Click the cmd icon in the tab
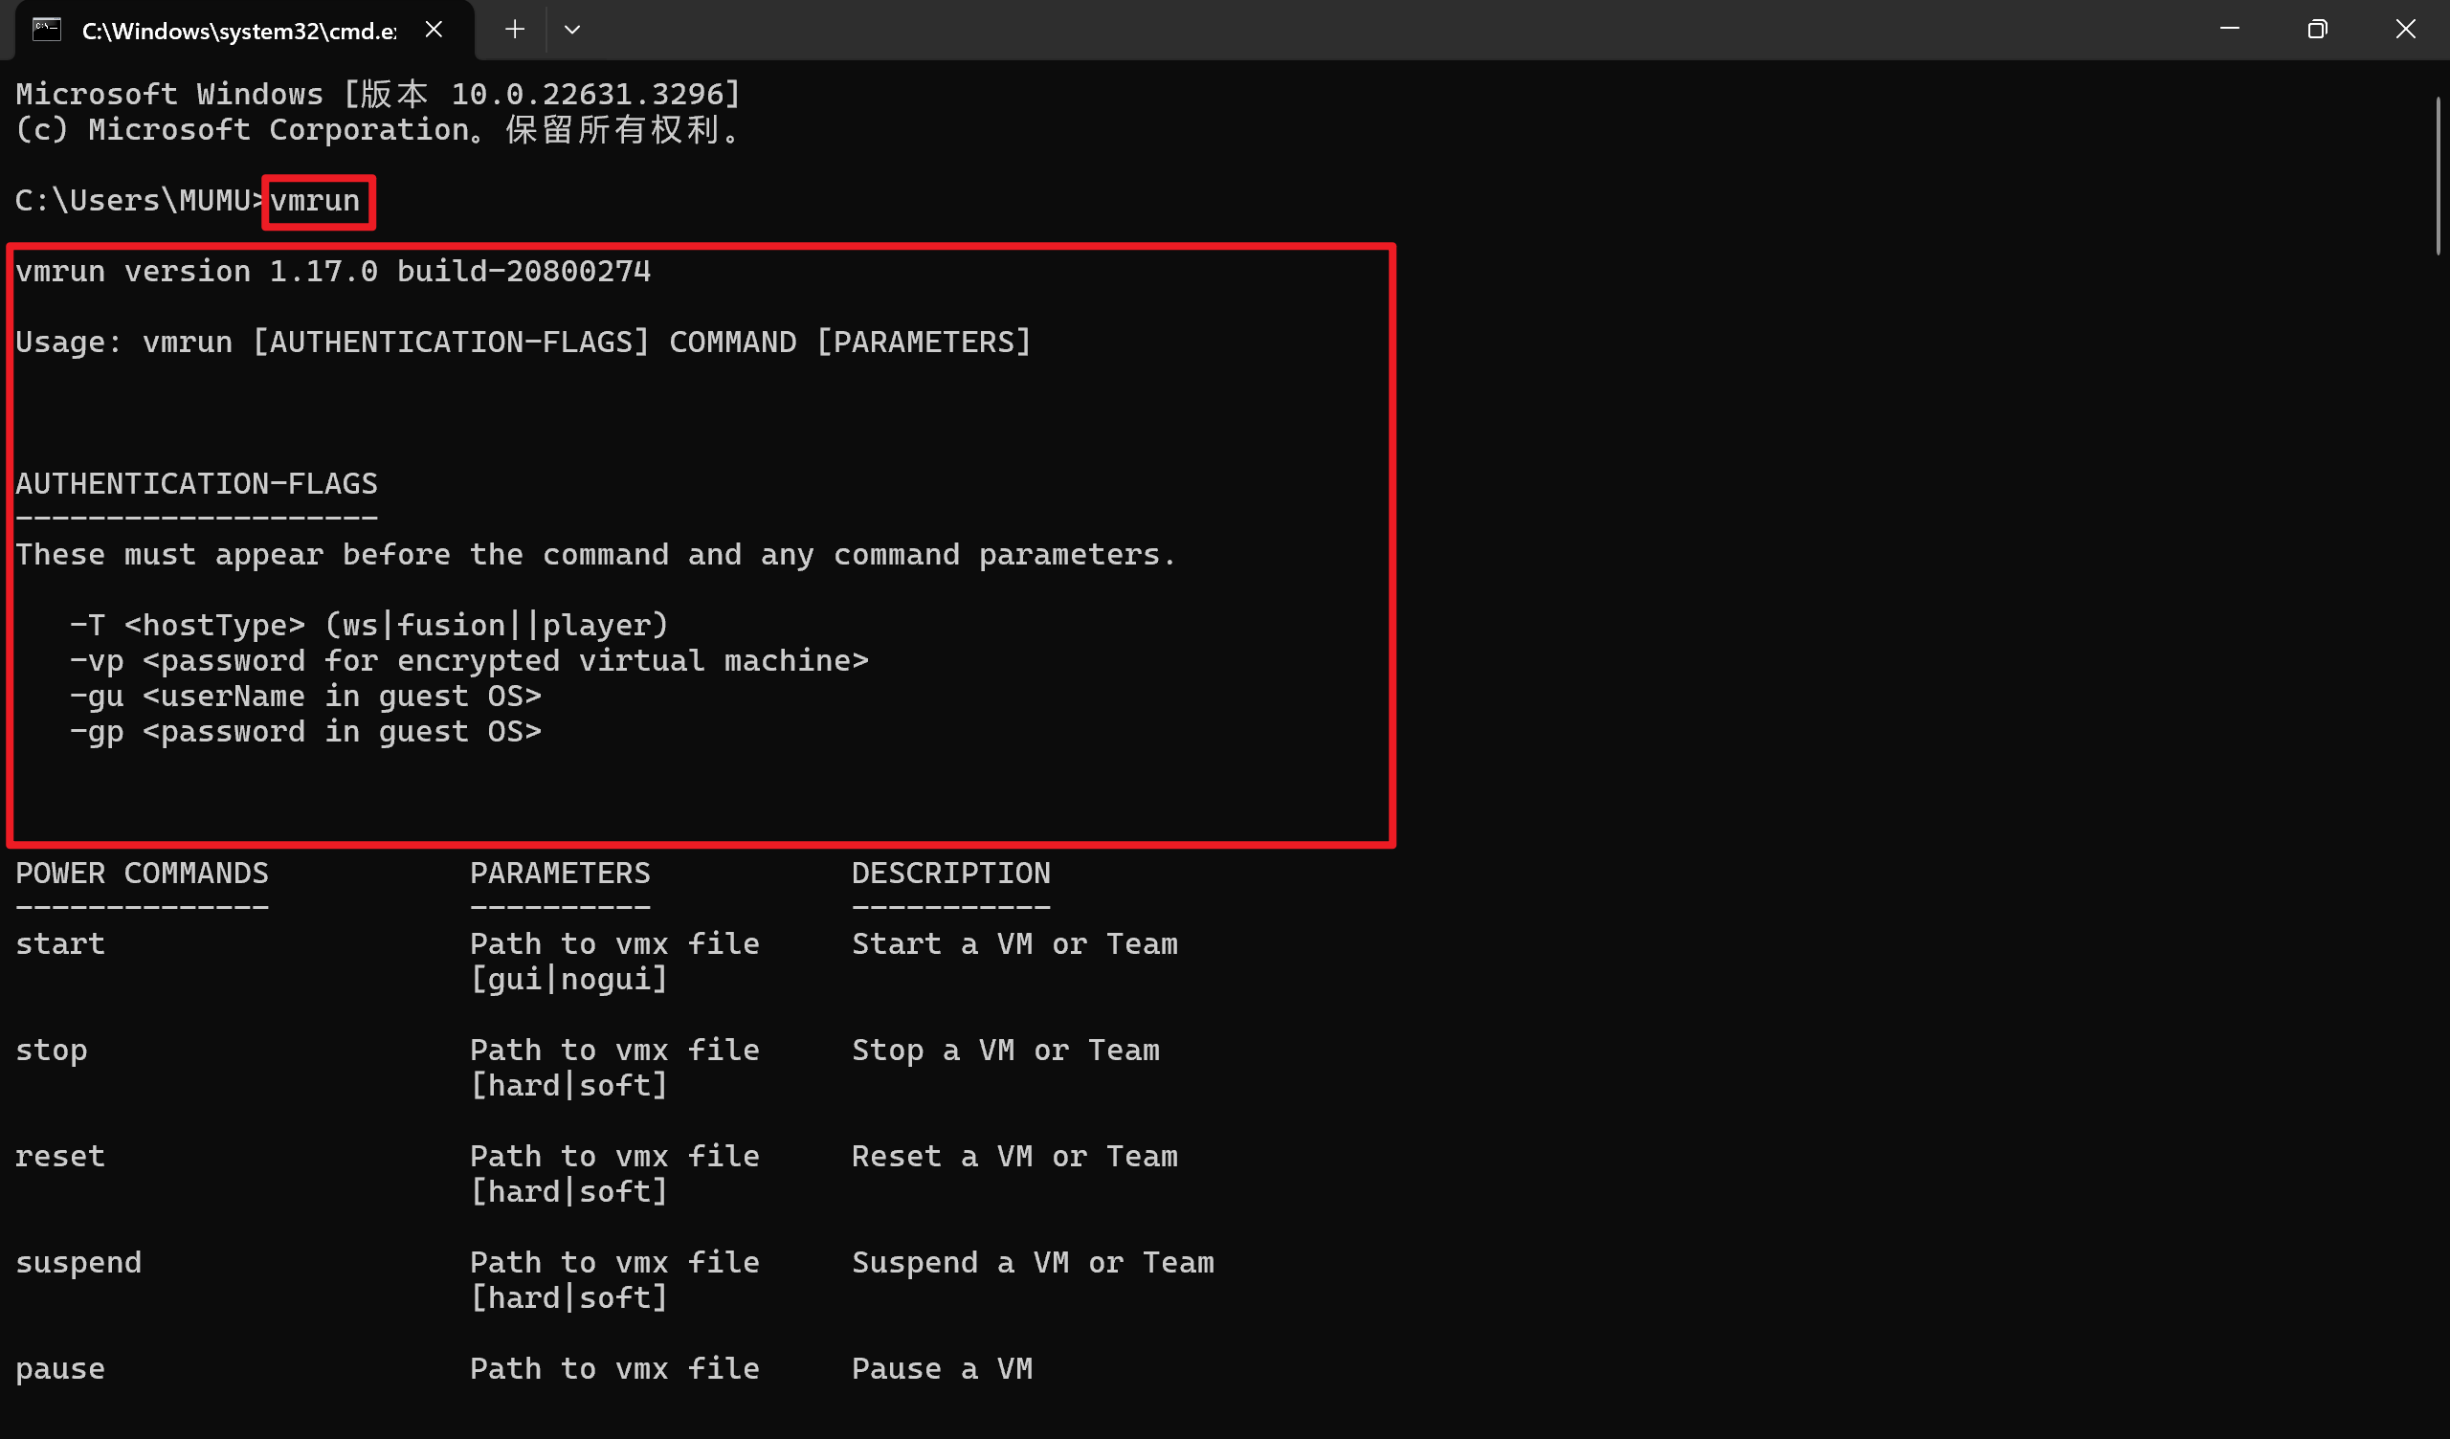Image resolution: width=2450 pixels, height=1439 pixels. [47, 31]
